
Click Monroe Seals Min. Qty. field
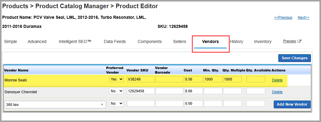[x=213, y=79]
